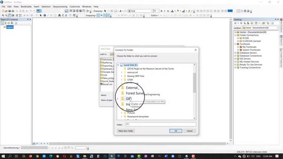
Task: Click the Catalog Forward arrow icon
Action: click(241, 23)
